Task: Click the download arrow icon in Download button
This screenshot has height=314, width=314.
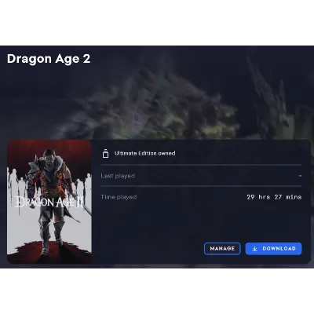Action: tap(254, 249)
